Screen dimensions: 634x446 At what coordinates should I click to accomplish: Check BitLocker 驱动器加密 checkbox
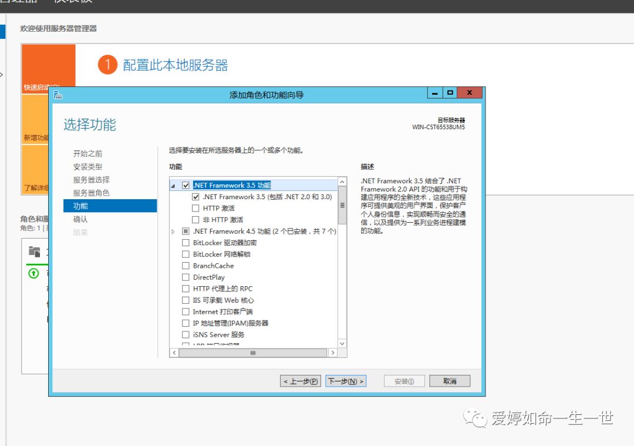(186, 243)
